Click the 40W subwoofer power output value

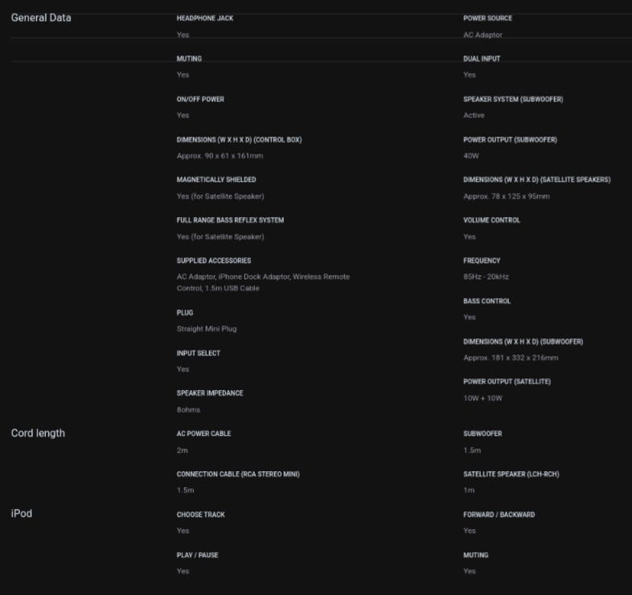pos(471,156)
